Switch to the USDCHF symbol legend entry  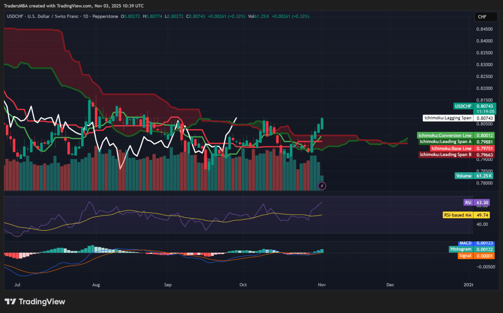pos(15,16)
